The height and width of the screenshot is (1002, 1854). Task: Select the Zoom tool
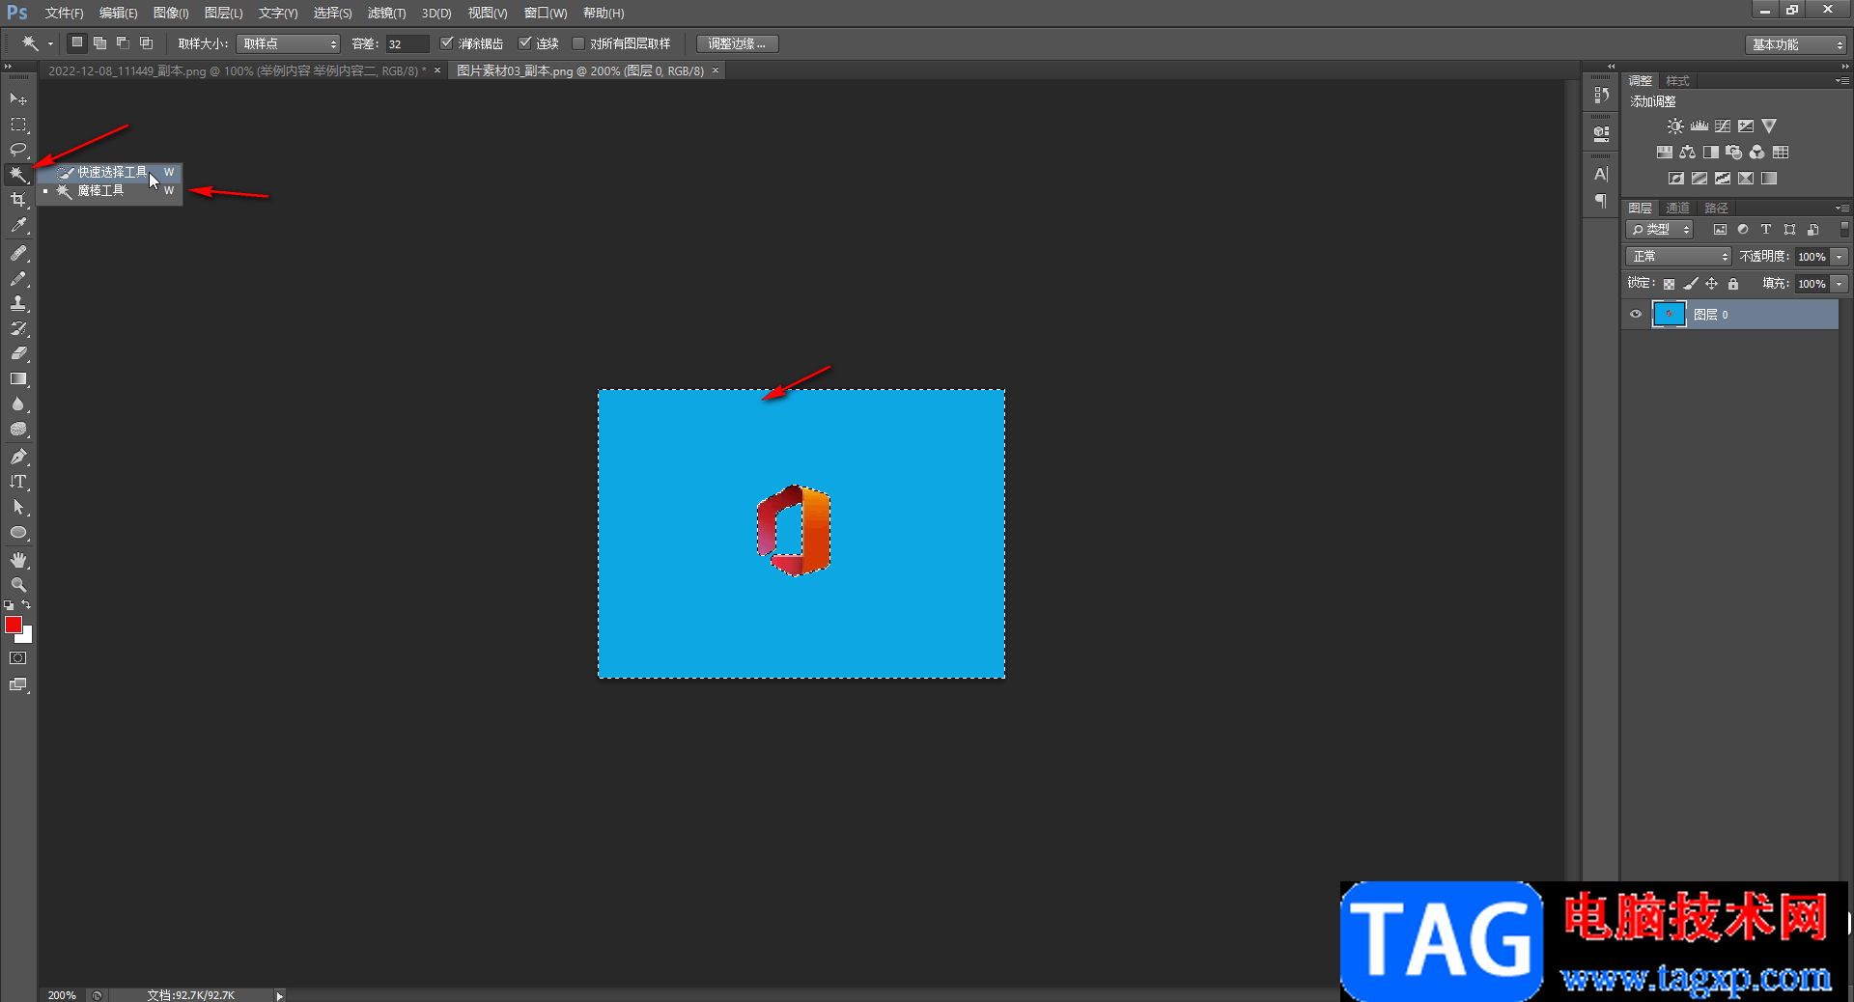[x=18, y=585]
